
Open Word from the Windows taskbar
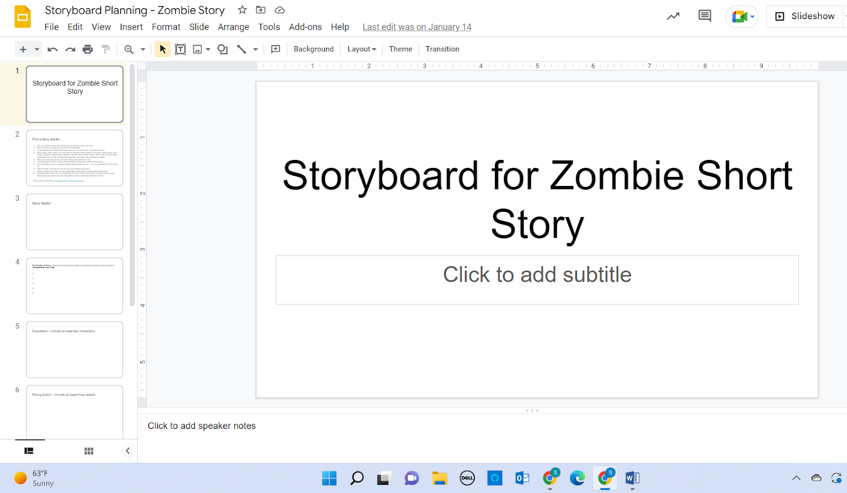(x=632, y=478)
